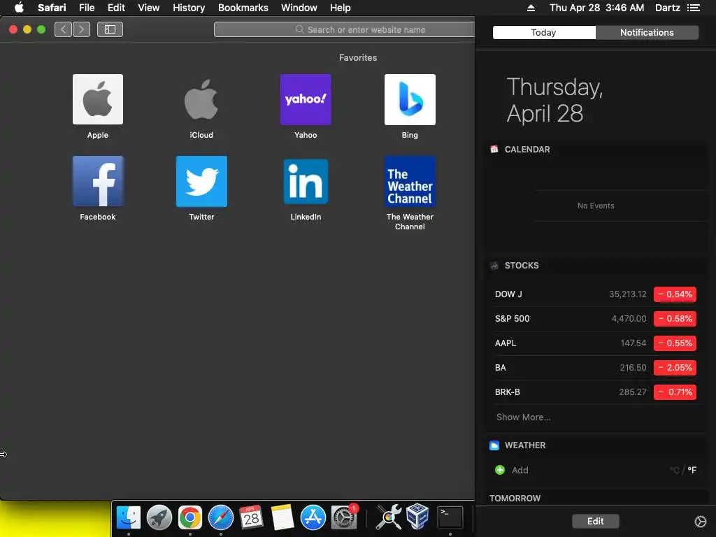Open the Apple favorite tile
716x537 pixels.
pos(98,99)
